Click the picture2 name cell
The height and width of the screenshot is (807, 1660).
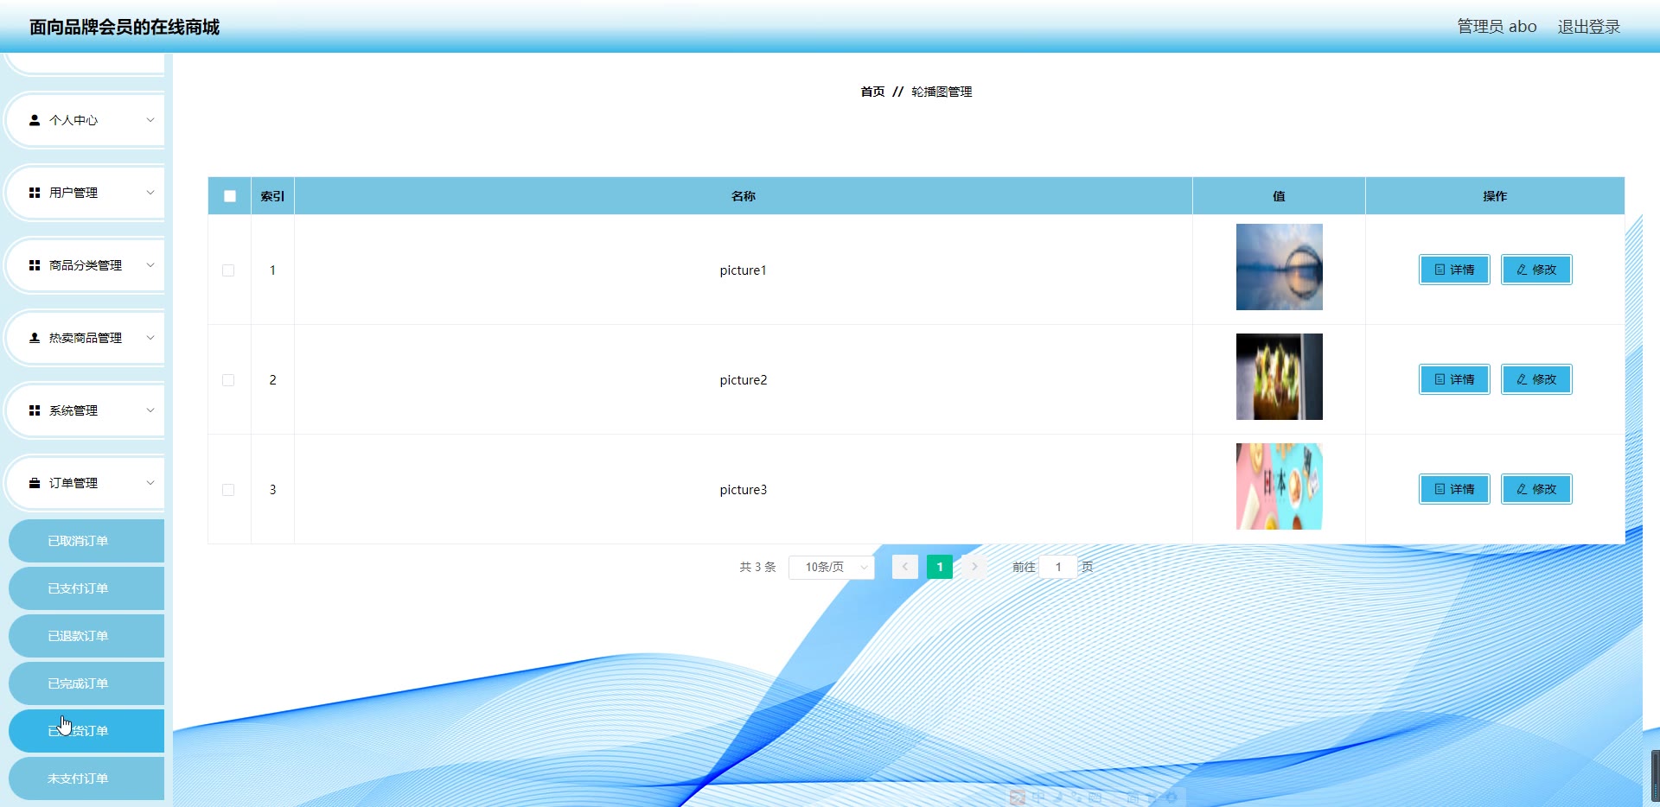coord(744,380)
